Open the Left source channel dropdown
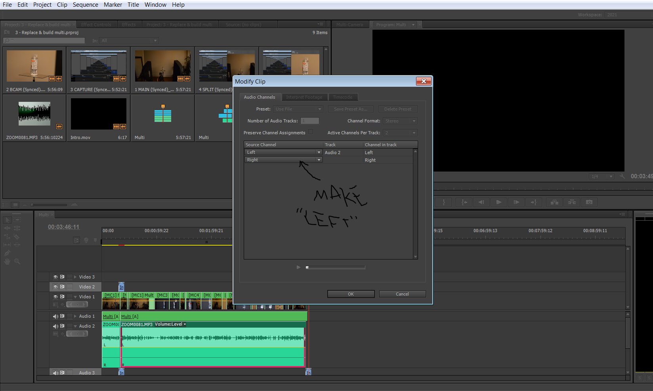The width and height of the screenshot is (653, 391). 283,152
